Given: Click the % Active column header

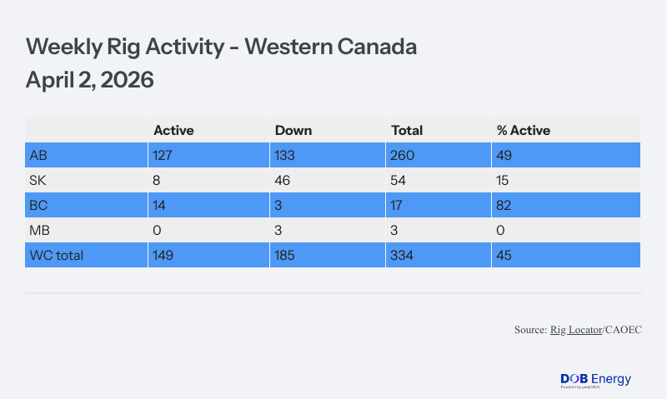Looking at the screenshot, I should pos(522,130).
